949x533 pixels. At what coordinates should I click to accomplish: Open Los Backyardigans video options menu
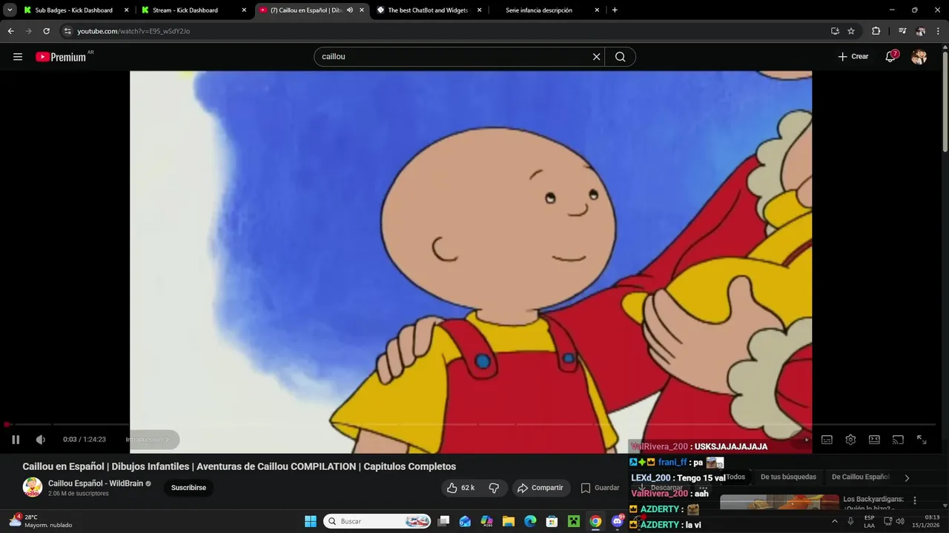coord(915,500)
